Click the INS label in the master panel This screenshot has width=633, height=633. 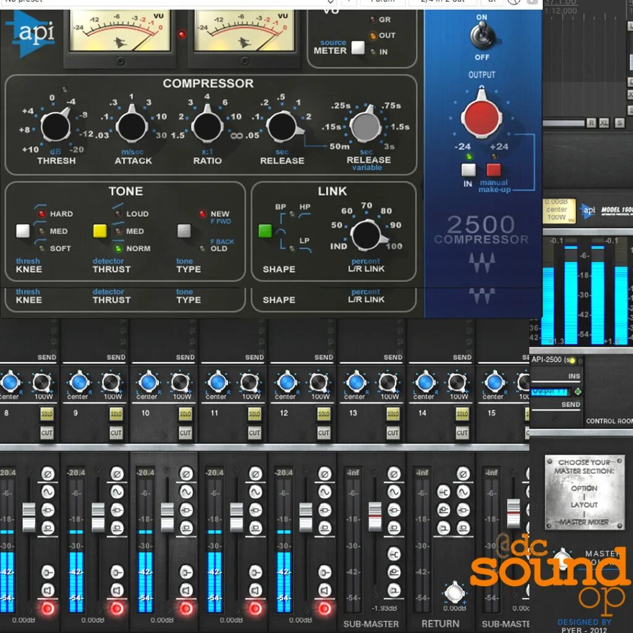click(x=574, y=376)
